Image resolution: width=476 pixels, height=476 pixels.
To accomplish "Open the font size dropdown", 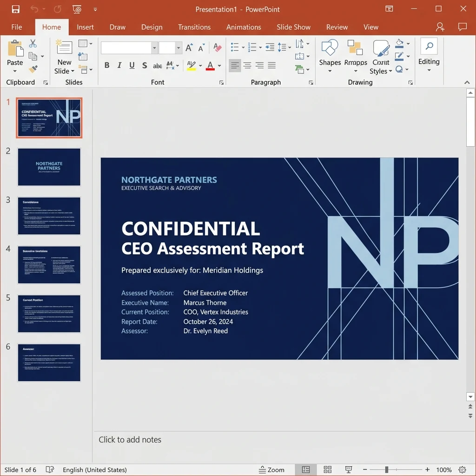I will click(178, 48).
